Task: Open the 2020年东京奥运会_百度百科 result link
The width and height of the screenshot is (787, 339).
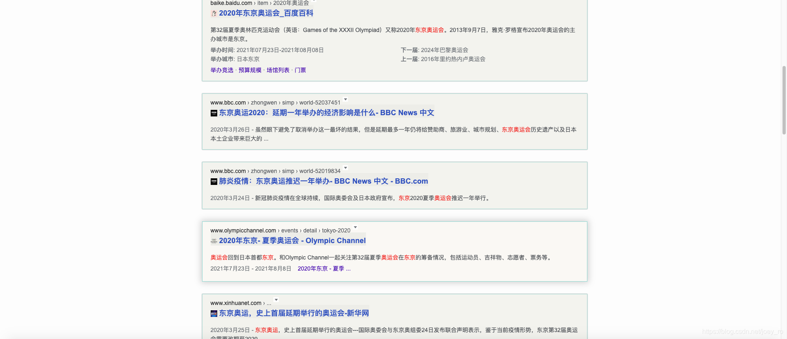Action: click(x=266, y=13)
